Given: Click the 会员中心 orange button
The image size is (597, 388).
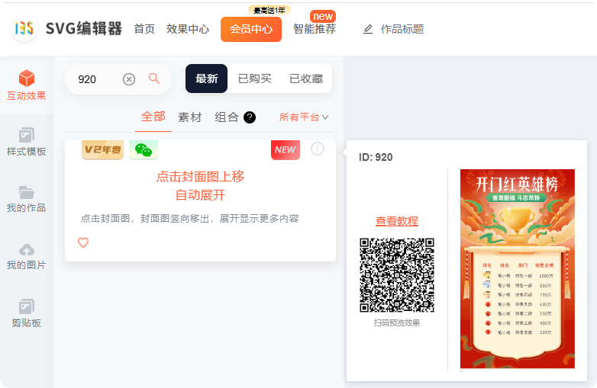Looking at the screenshot, I should (251, 29).
